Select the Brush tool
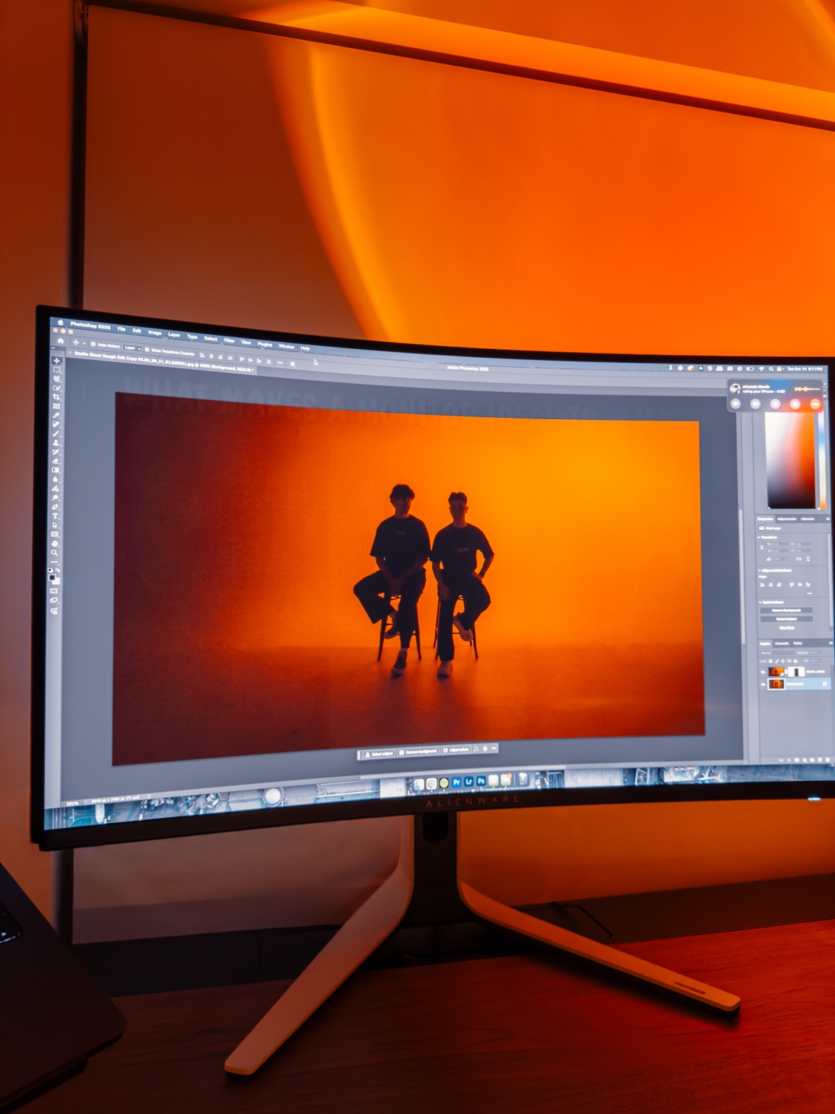This screenshot has height=1114, width=835. [x=56, y=434]
